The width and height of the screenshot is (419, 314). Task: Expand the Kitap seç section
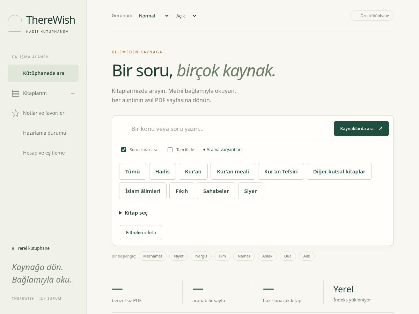click(133, 213)
